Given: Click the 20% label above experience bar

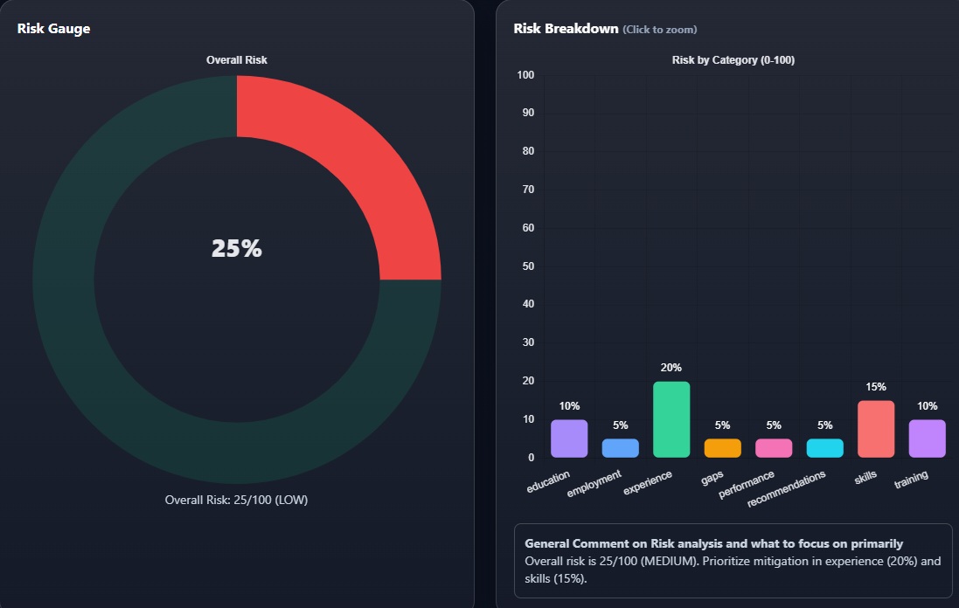Looking at the screenshot, I should [x=671, y=368].
